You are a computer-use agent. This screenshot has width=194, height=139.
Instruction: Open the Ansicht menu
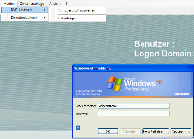(55, 4)
